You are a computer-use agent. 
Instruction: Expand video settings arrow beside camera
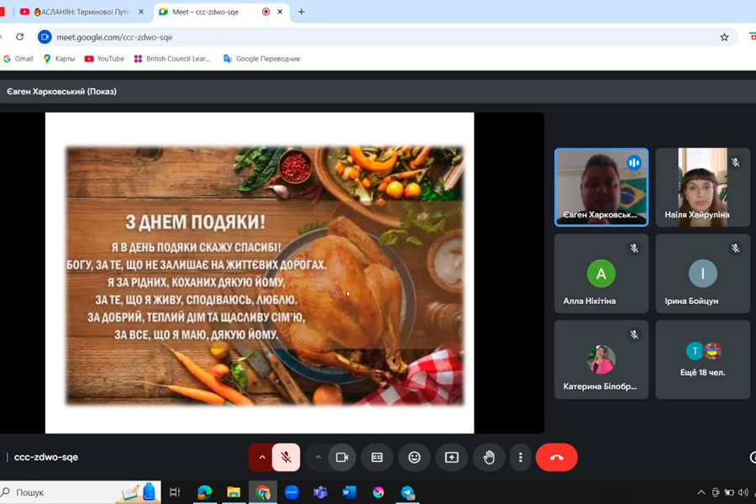[318, 457]
